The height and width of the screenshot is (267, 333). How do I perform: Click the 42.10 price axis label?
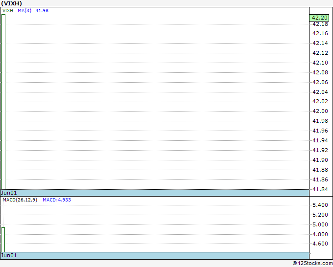[320, 63]
